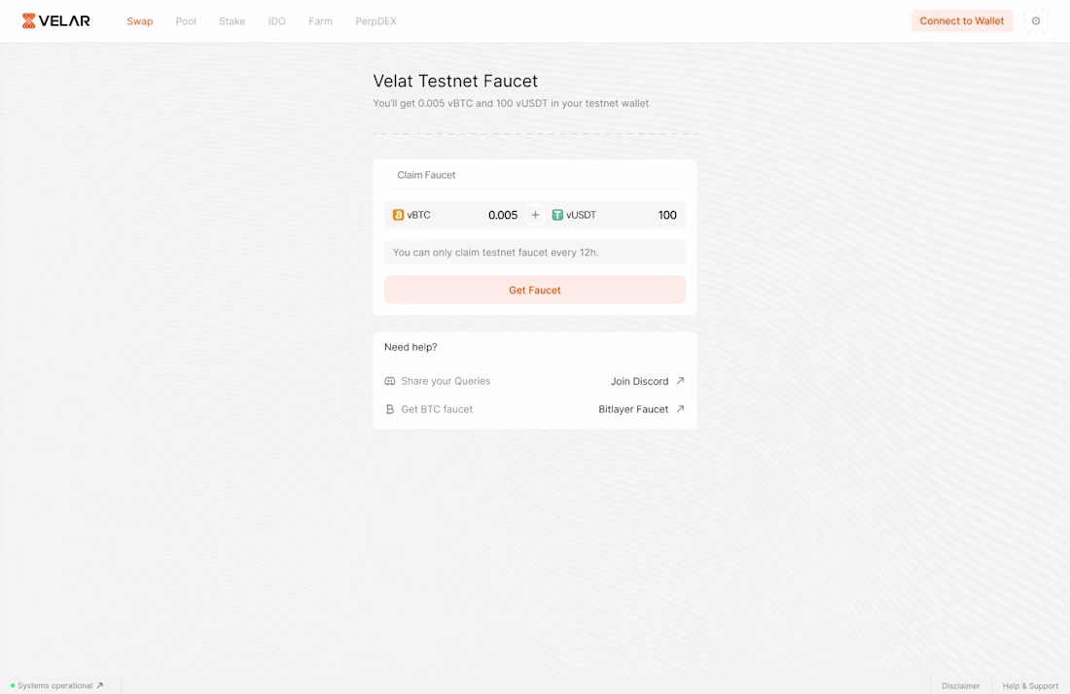
Task: Click the VELAR wordmark text
Action: click(64, 21)
